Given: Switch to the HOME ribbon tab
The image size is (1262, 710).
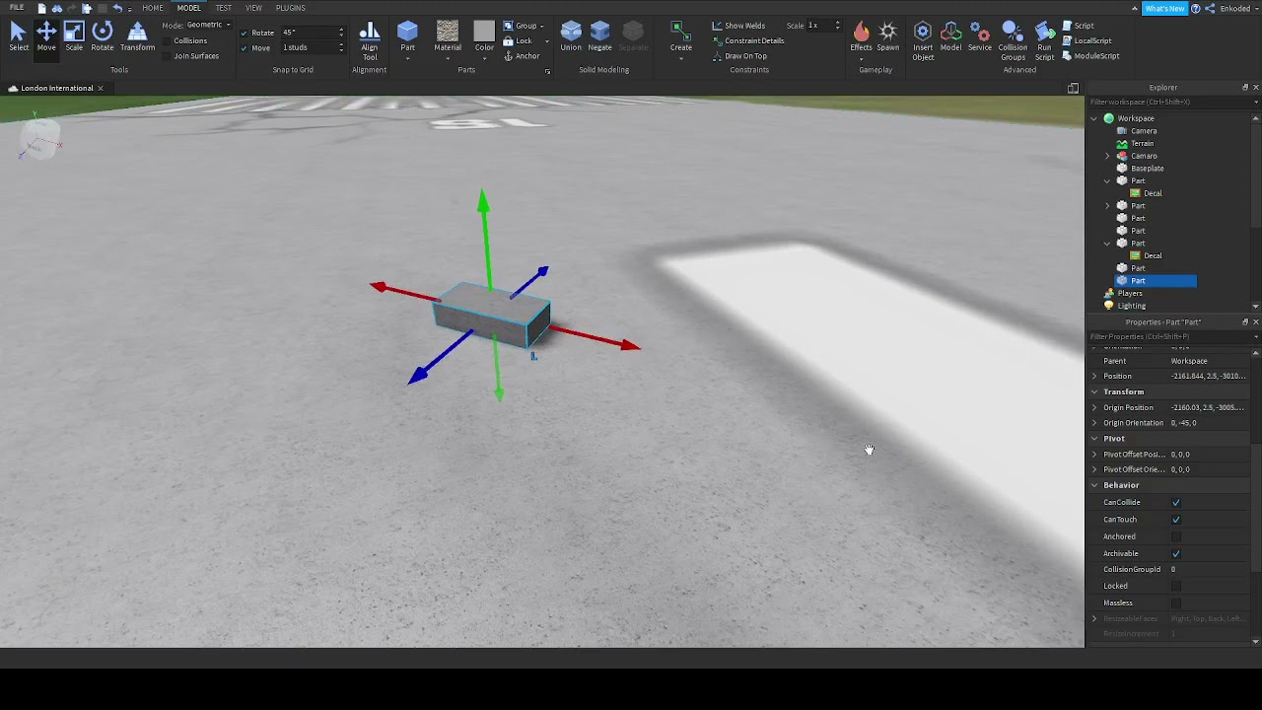Looking at the screenshot, I should (153, 8).
